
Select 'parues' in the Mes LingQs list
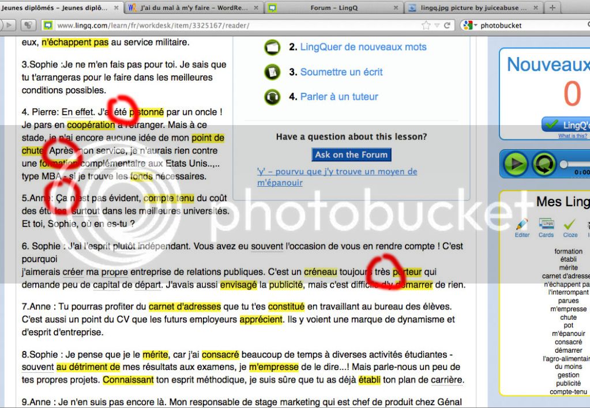pyautogui.click(x=568, y=301)
